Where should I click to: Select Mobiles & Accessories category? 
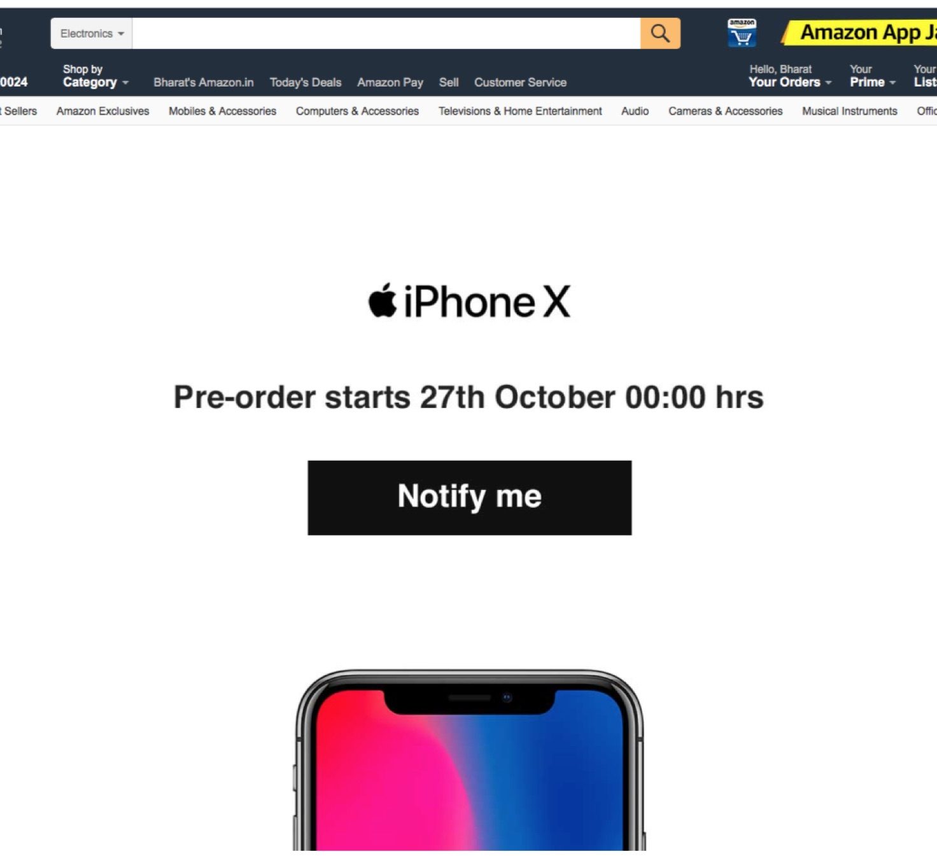coord(222,111)
